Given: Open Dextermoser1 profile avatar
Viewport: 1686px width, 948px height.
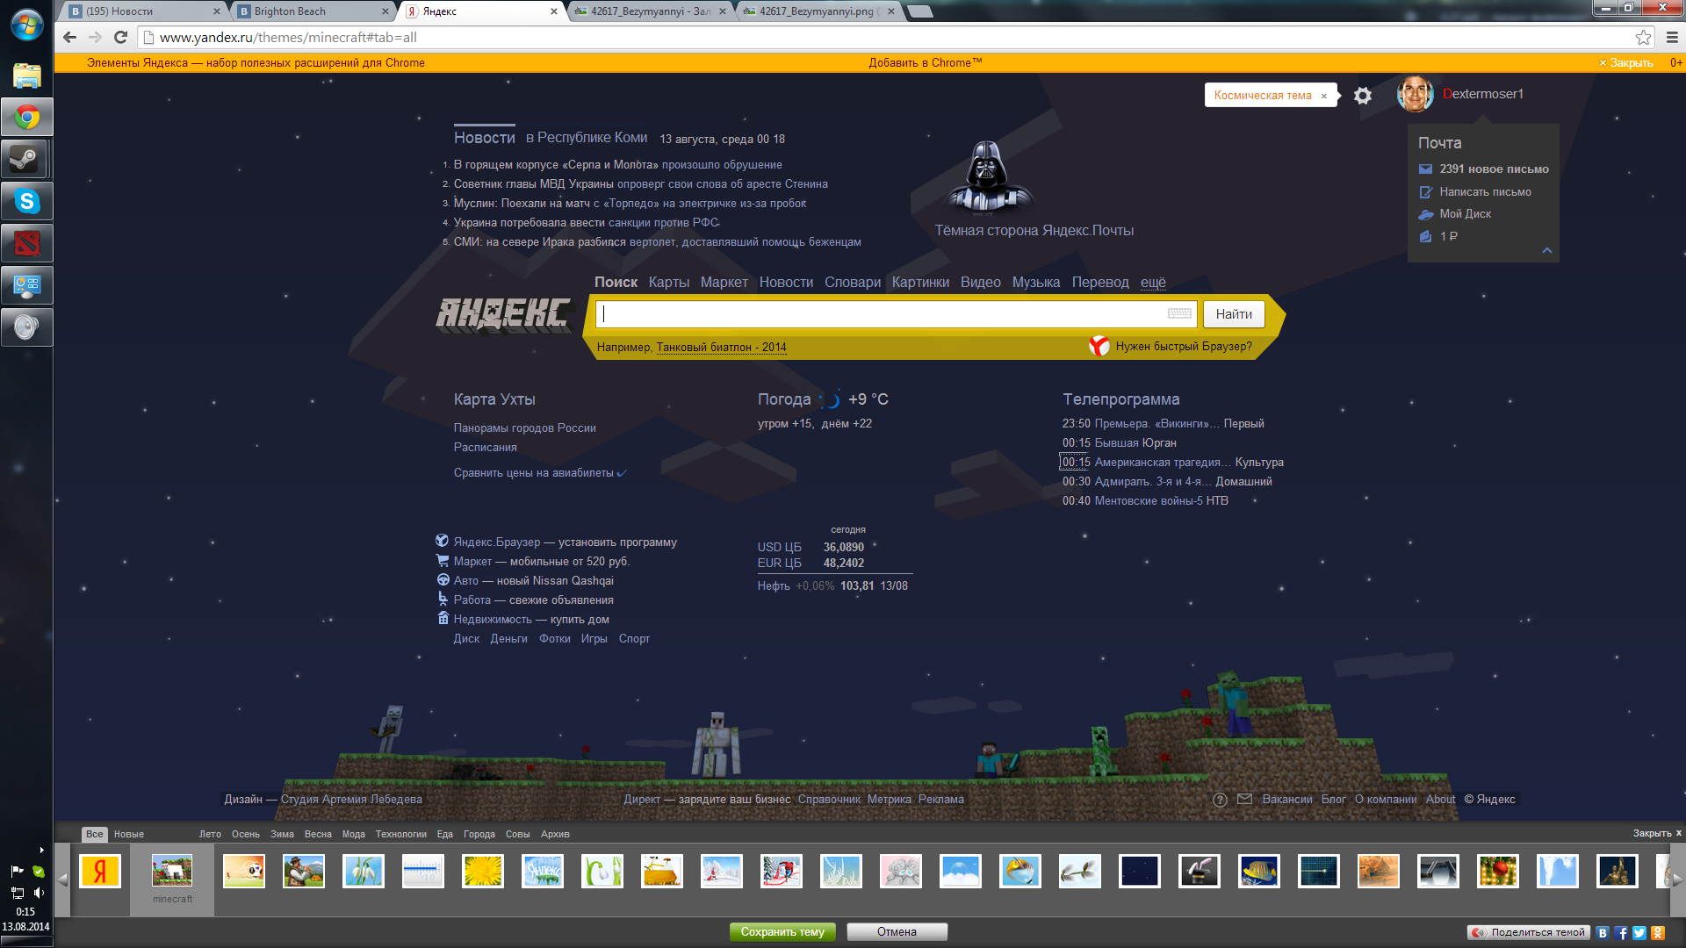Looking at the screenshot, I should [1415, 94].
